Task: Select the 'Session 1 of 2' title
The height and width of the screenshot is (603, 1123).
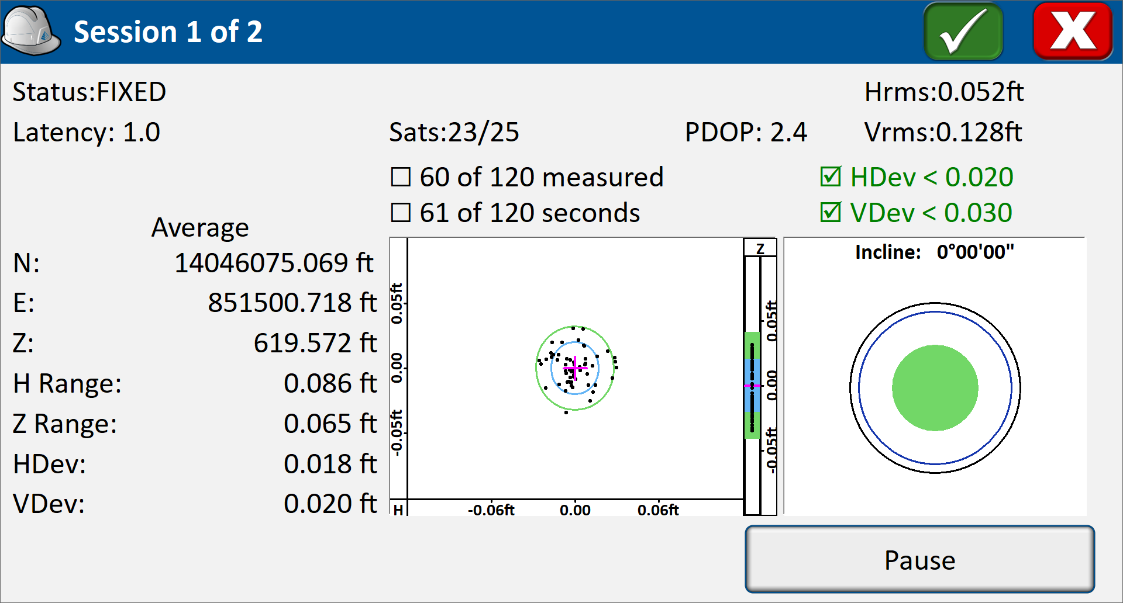Action: (x=168, y=32)
